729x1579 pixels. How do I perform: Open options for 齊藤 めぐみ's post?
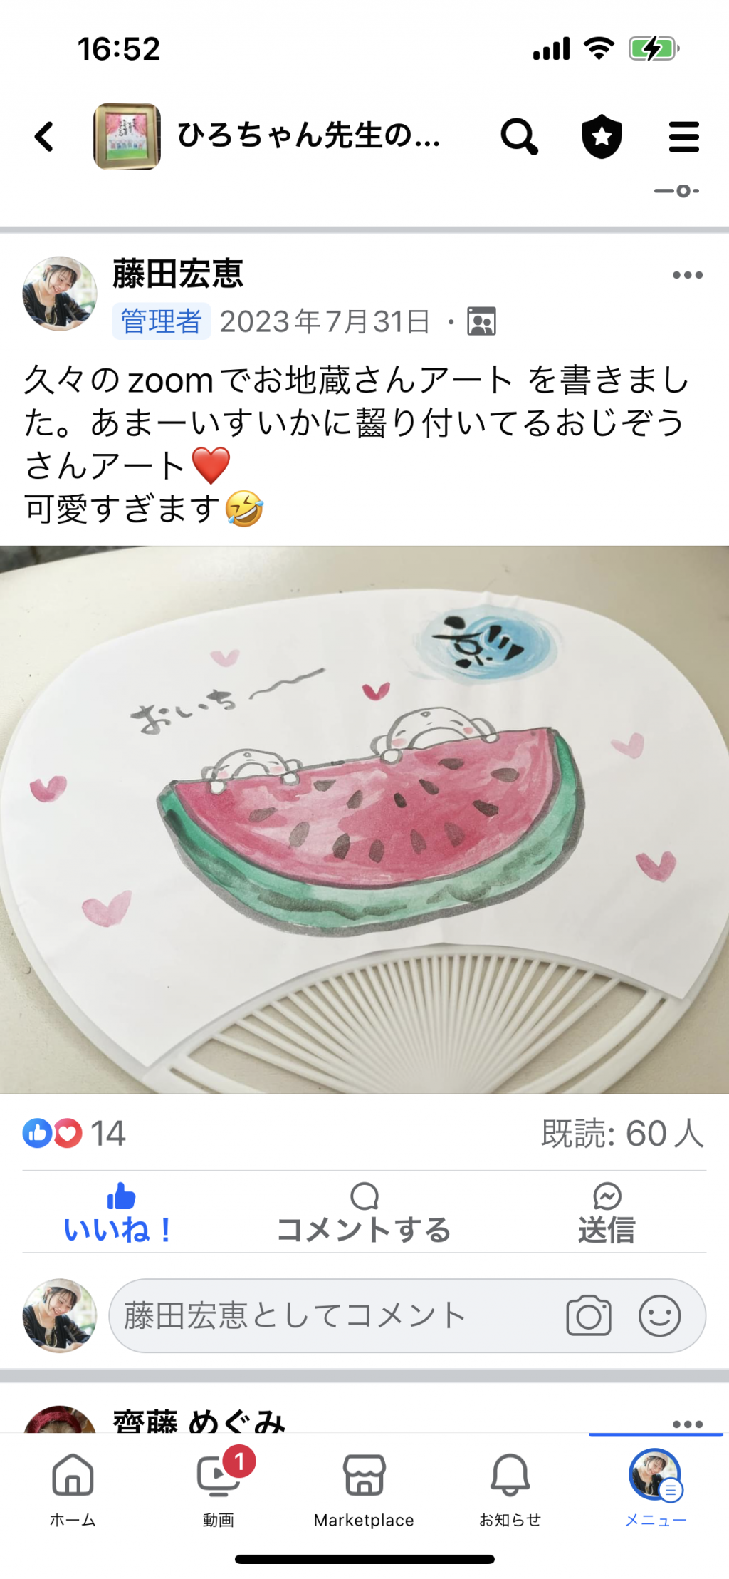tap(687, 1424)
